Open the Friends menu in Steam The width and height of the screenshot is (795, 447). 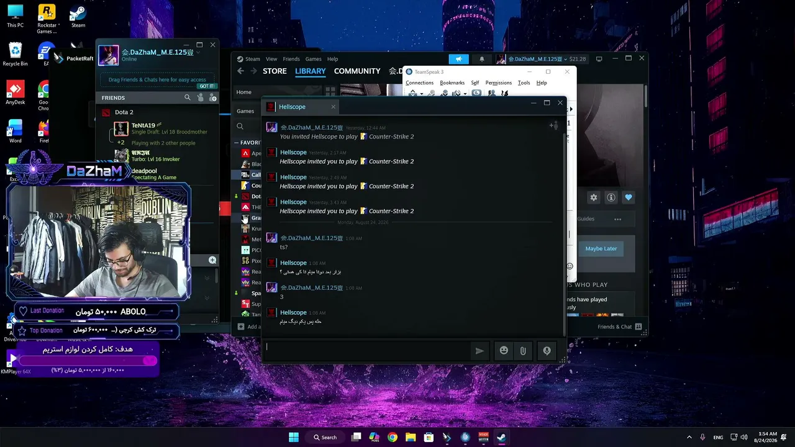coord(291,59)
